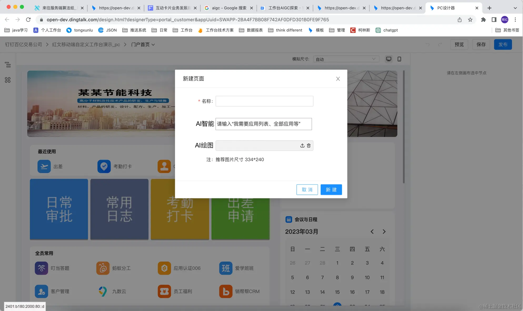Click the undo arrow in toolbar
Viewport: 523px width, 311px height.
click(x=427, y=45)
